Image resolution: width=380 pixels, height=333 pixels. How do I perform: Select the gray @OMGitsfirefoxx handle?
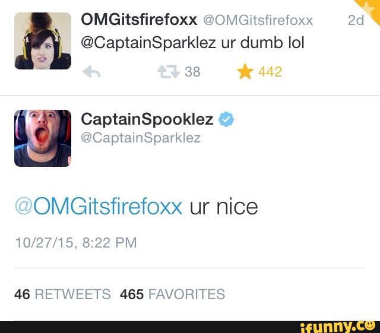258,20
